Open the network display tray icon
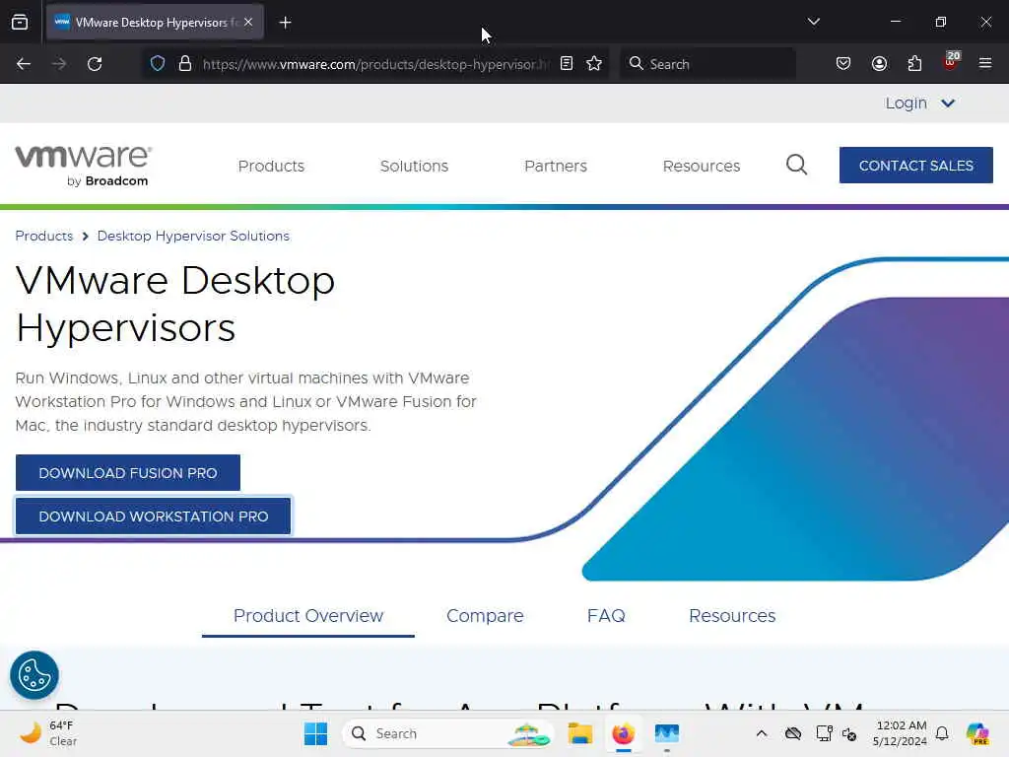 (x=824, y=733)
